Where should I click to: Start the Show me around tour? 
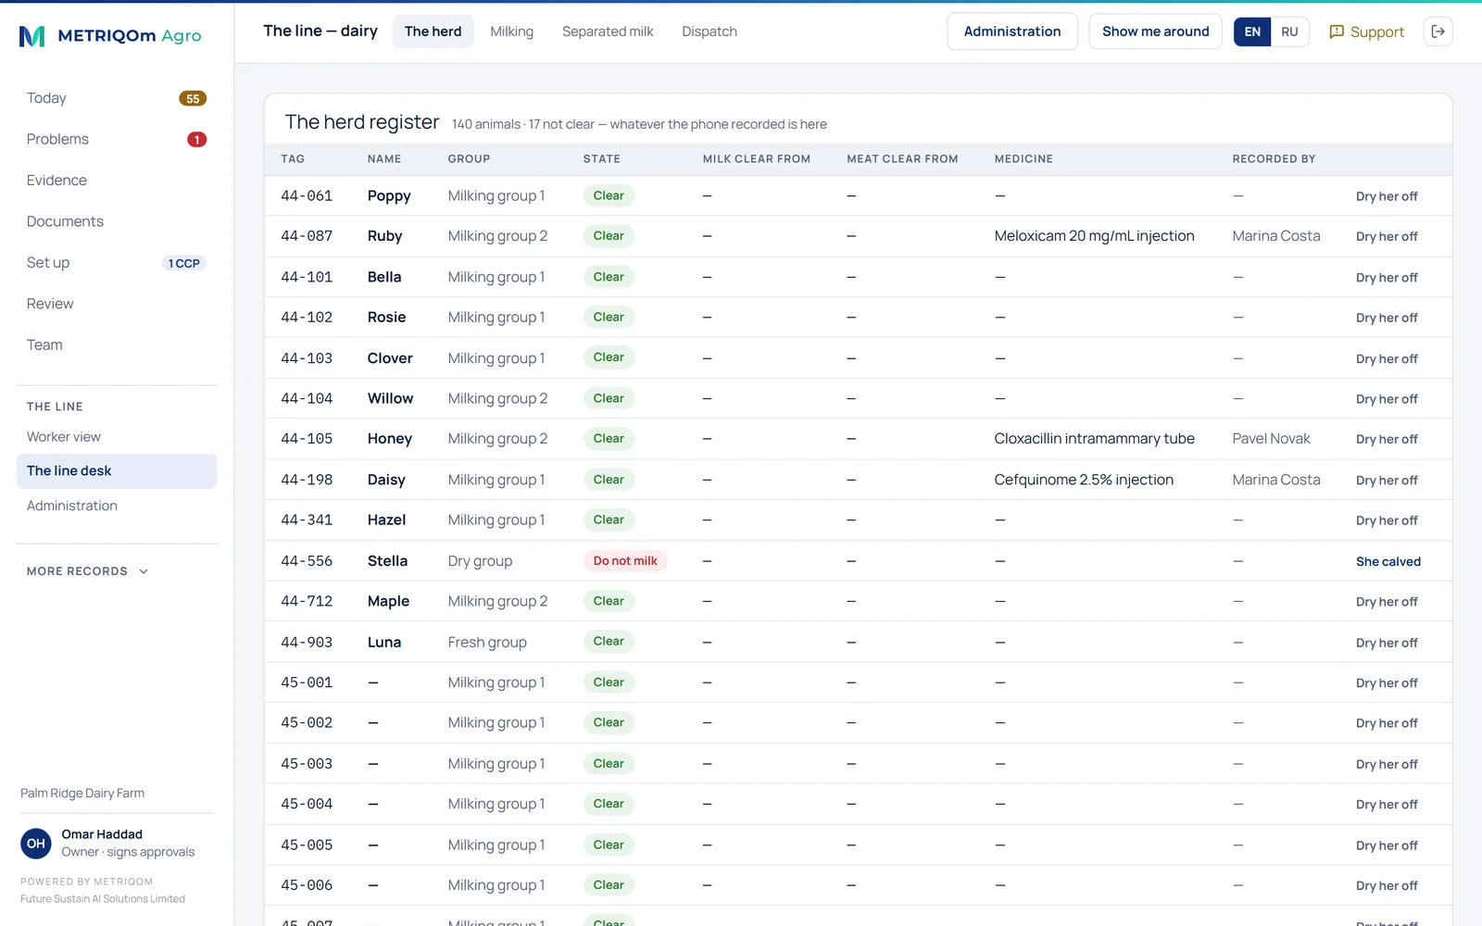(x=1155, y=31)
